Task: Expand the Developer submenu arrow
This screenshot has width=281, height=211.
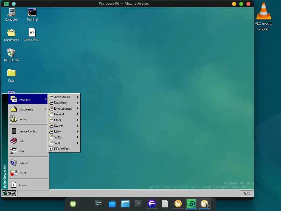Action: point(78,103)
